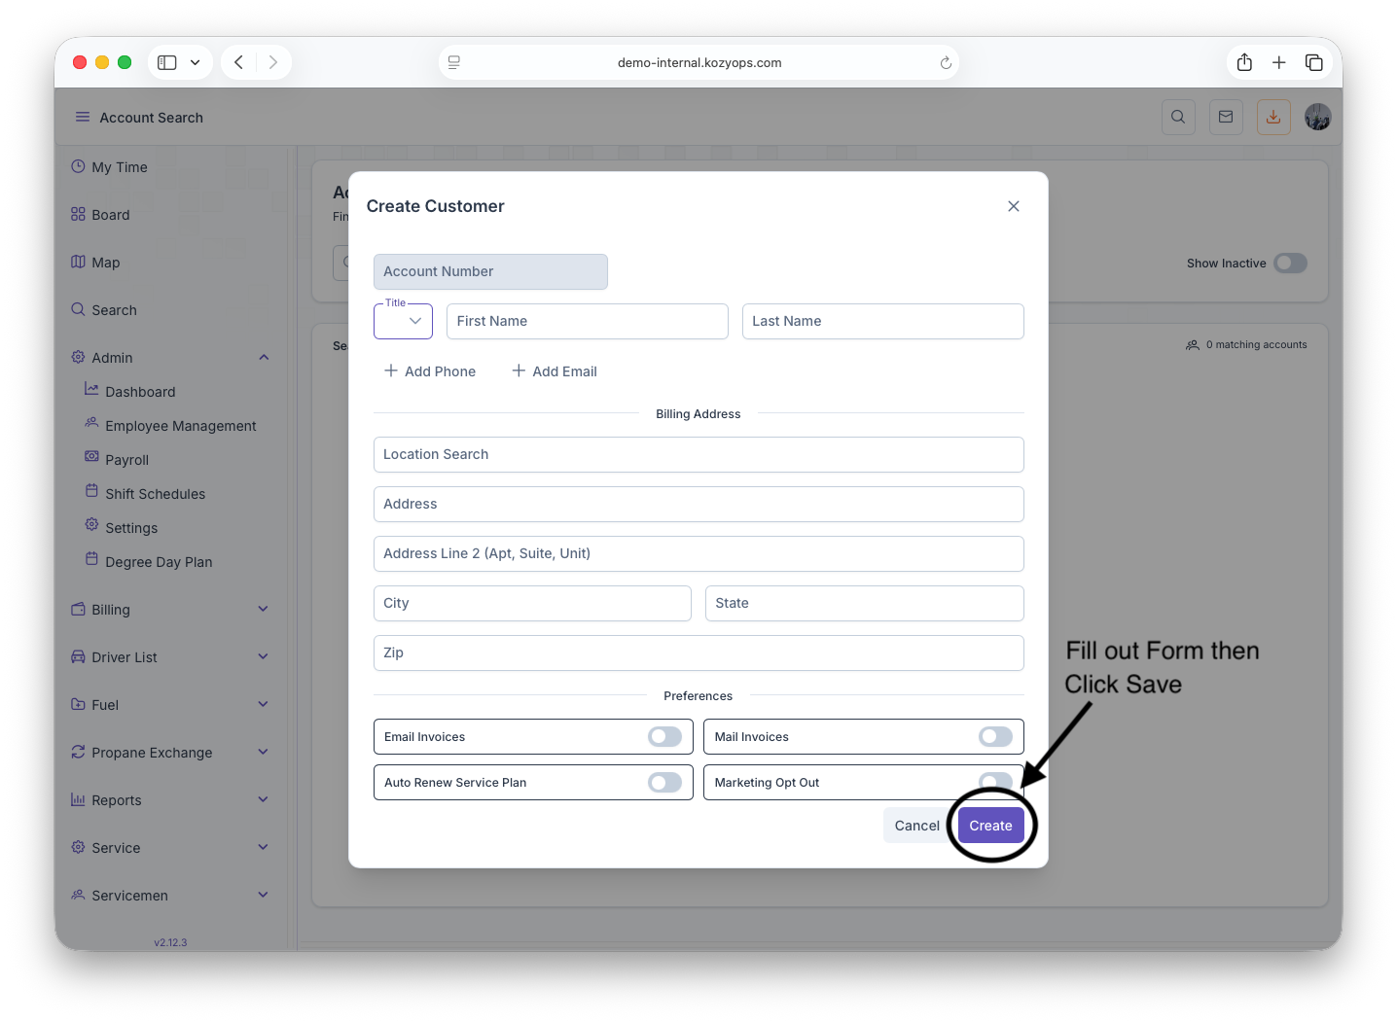Click the search magnifier icon in header
The width and height of the screenshot is (1397, 1023).
[1177, 118]
